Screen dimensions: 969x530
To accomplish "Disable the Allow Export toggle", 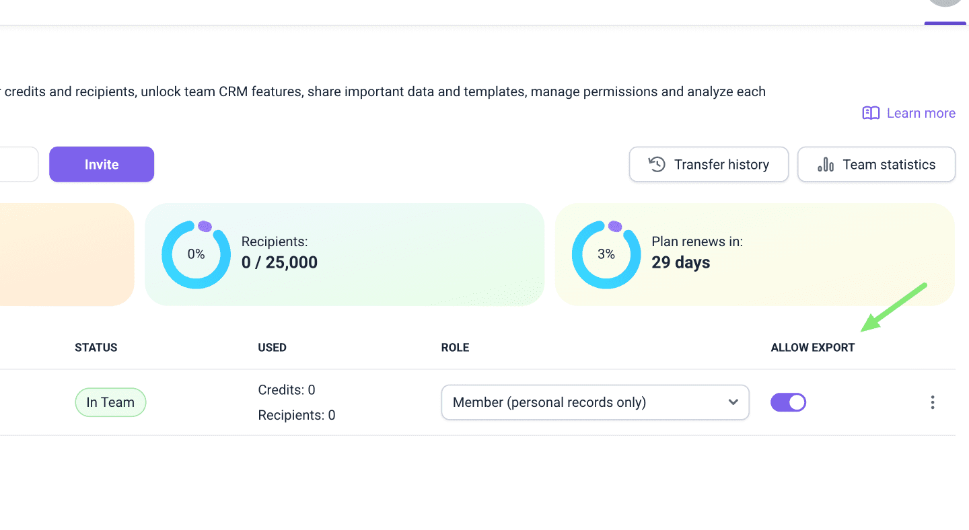I will point(788,402).
